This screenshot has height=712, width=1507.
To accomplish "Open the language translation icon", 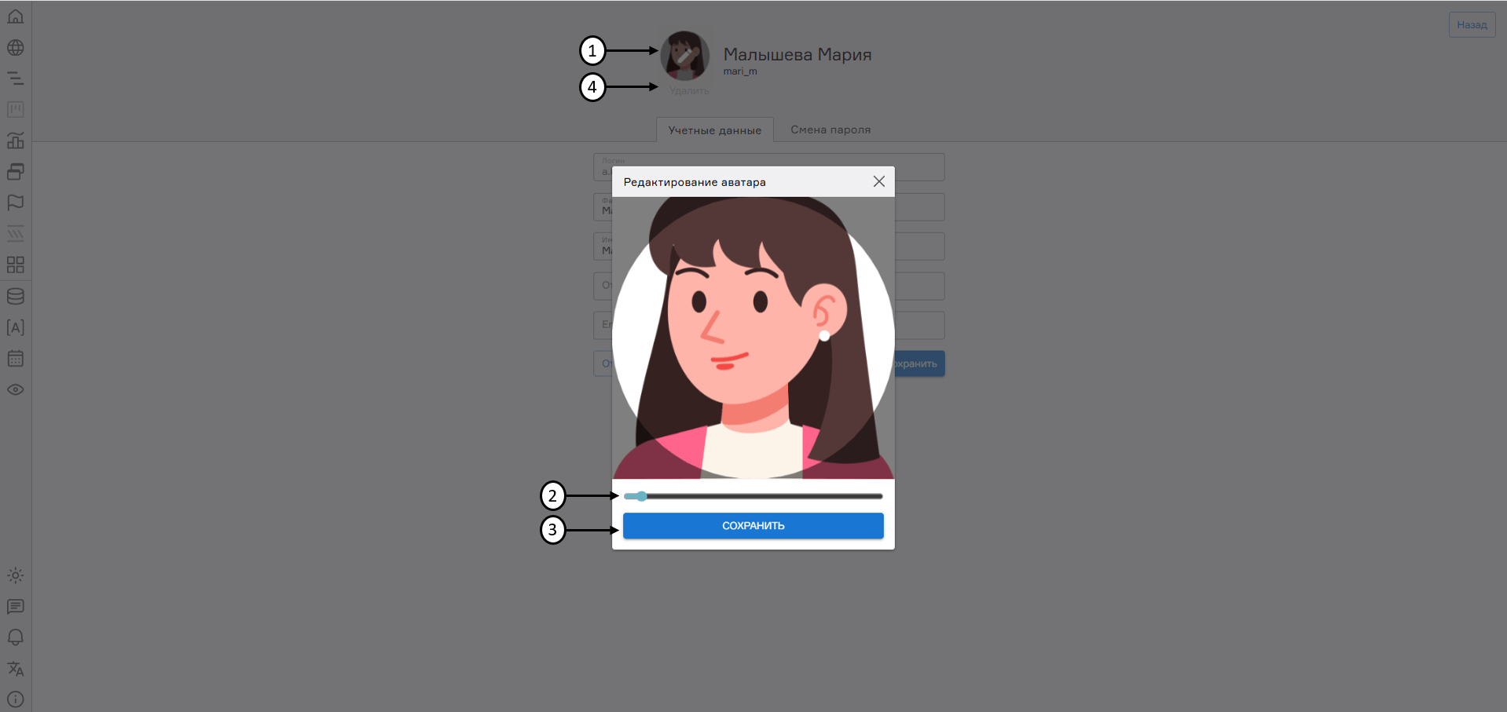I will click(x=16, y=668).
